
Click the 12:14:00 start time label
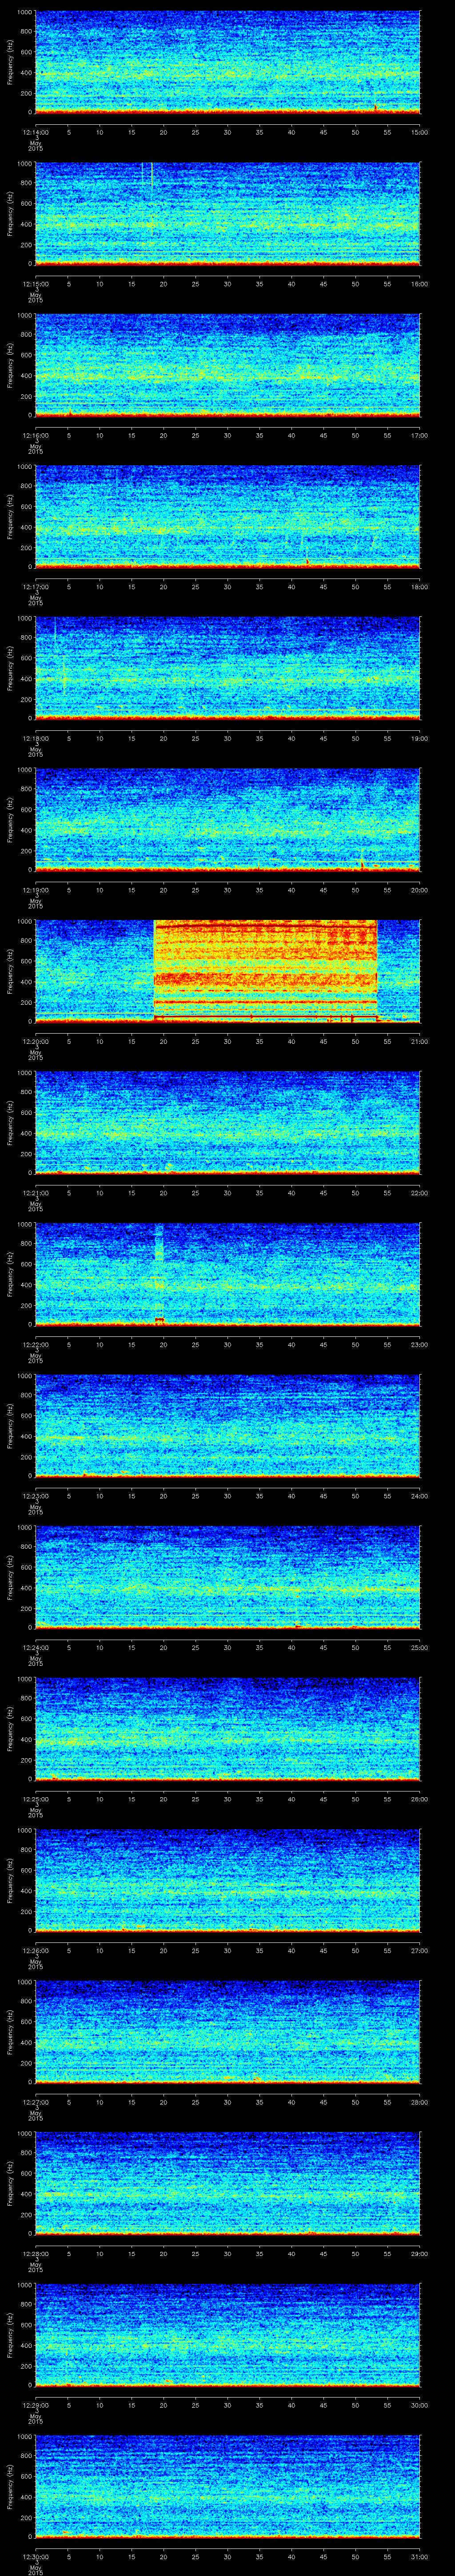[35, 131]
